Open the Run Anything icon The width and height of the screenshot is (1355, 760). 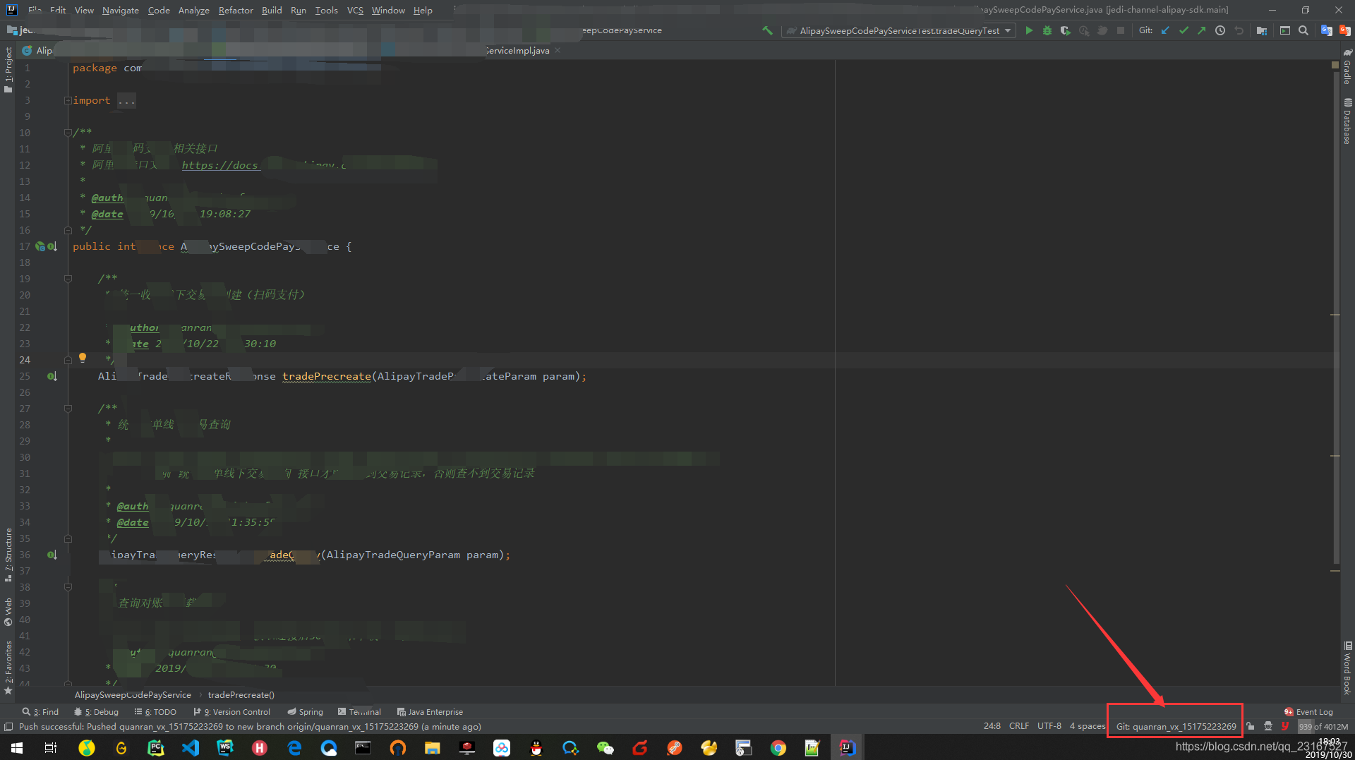[x=1284, y=30]
